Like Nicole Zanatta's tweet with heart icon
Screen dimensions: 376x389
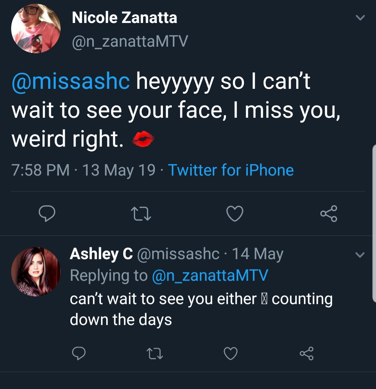pyautogui.click(x=235, y=213)
